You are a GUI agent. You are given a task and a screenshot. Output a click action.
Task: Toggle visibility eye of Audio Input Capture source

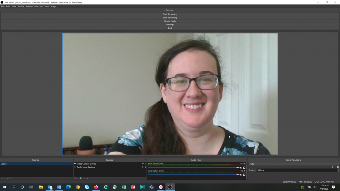coord(143,167)
